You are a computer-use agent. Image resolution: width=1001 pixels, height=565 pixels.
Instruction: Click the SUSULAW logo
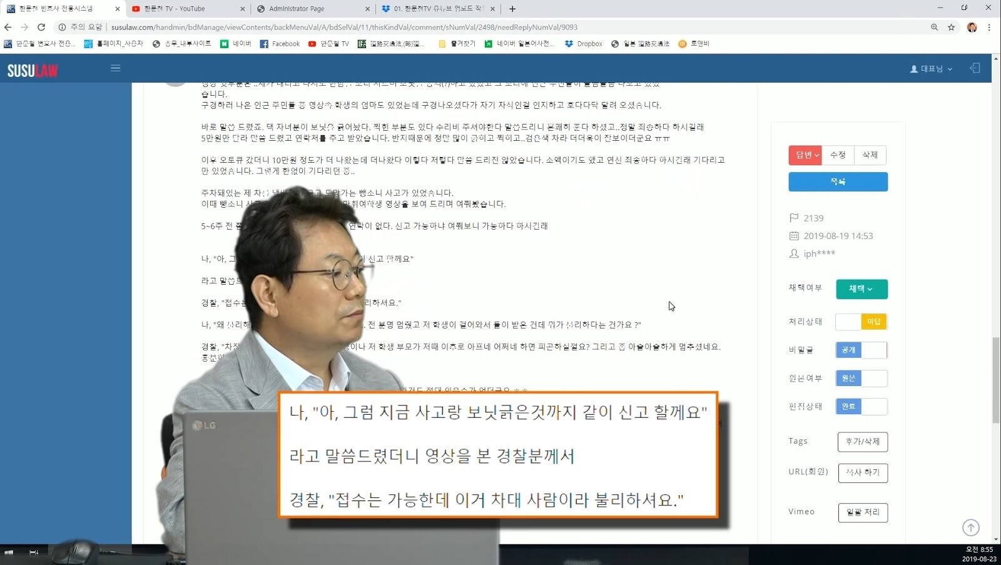tap(33, 70)
